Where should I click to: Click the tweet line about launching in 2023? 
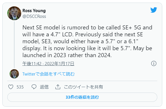point(67,55)
